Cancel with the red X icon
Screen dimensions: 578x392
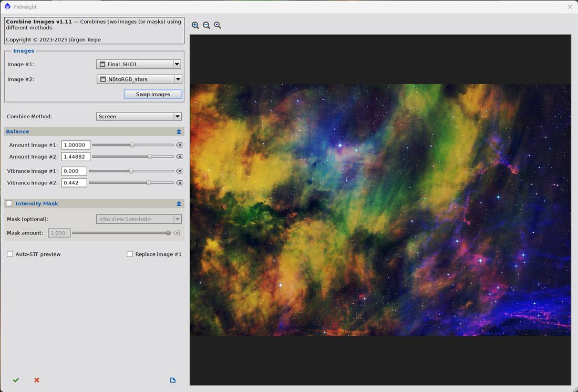(37, 380)
